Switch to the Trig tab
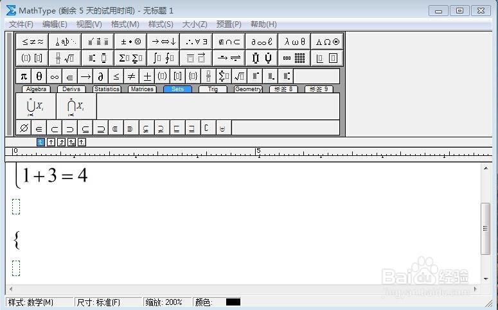Viewport: 498px width, 310px height. pyautogui.click(x=213, y=89)
